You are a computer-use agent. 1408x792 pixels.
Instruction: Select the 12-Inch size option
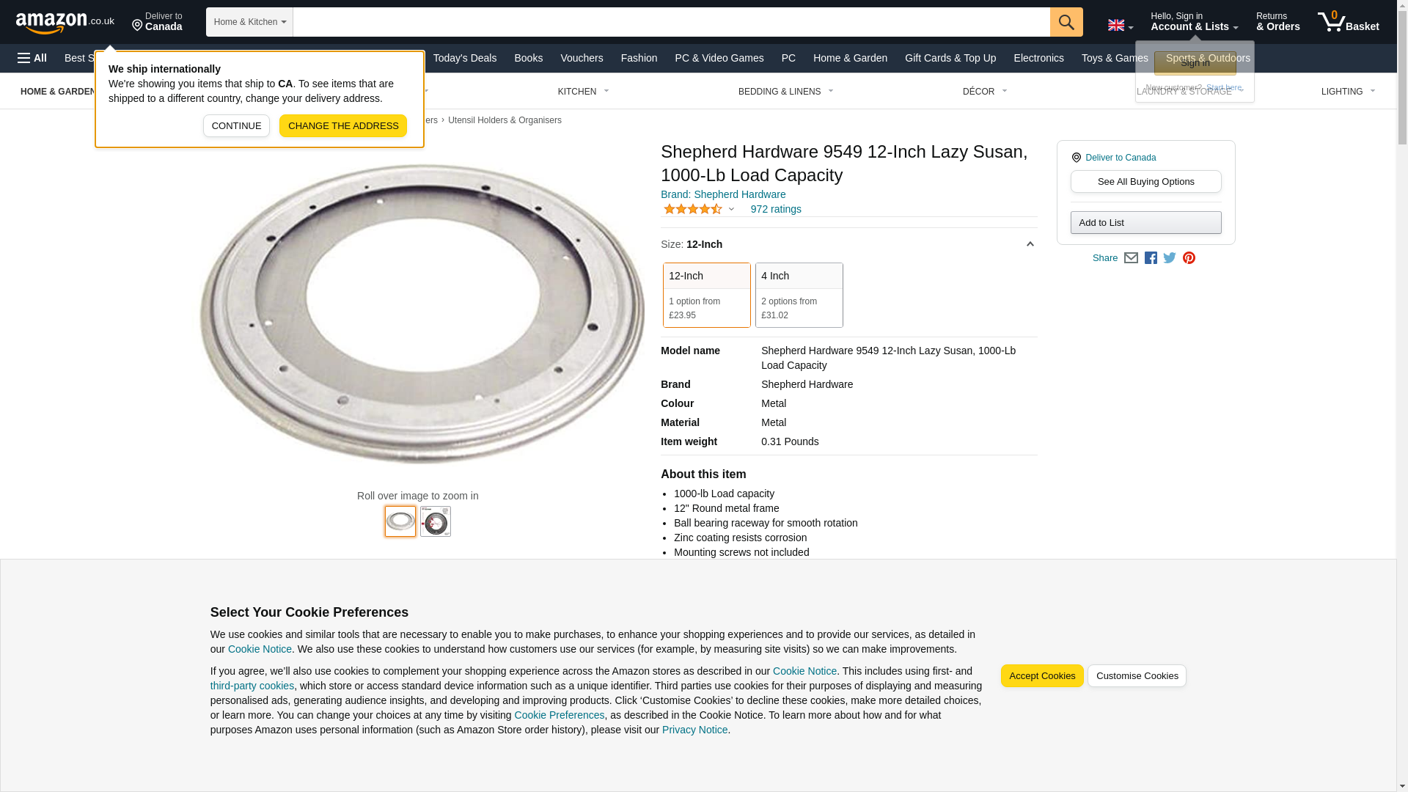tap(707, 295)
